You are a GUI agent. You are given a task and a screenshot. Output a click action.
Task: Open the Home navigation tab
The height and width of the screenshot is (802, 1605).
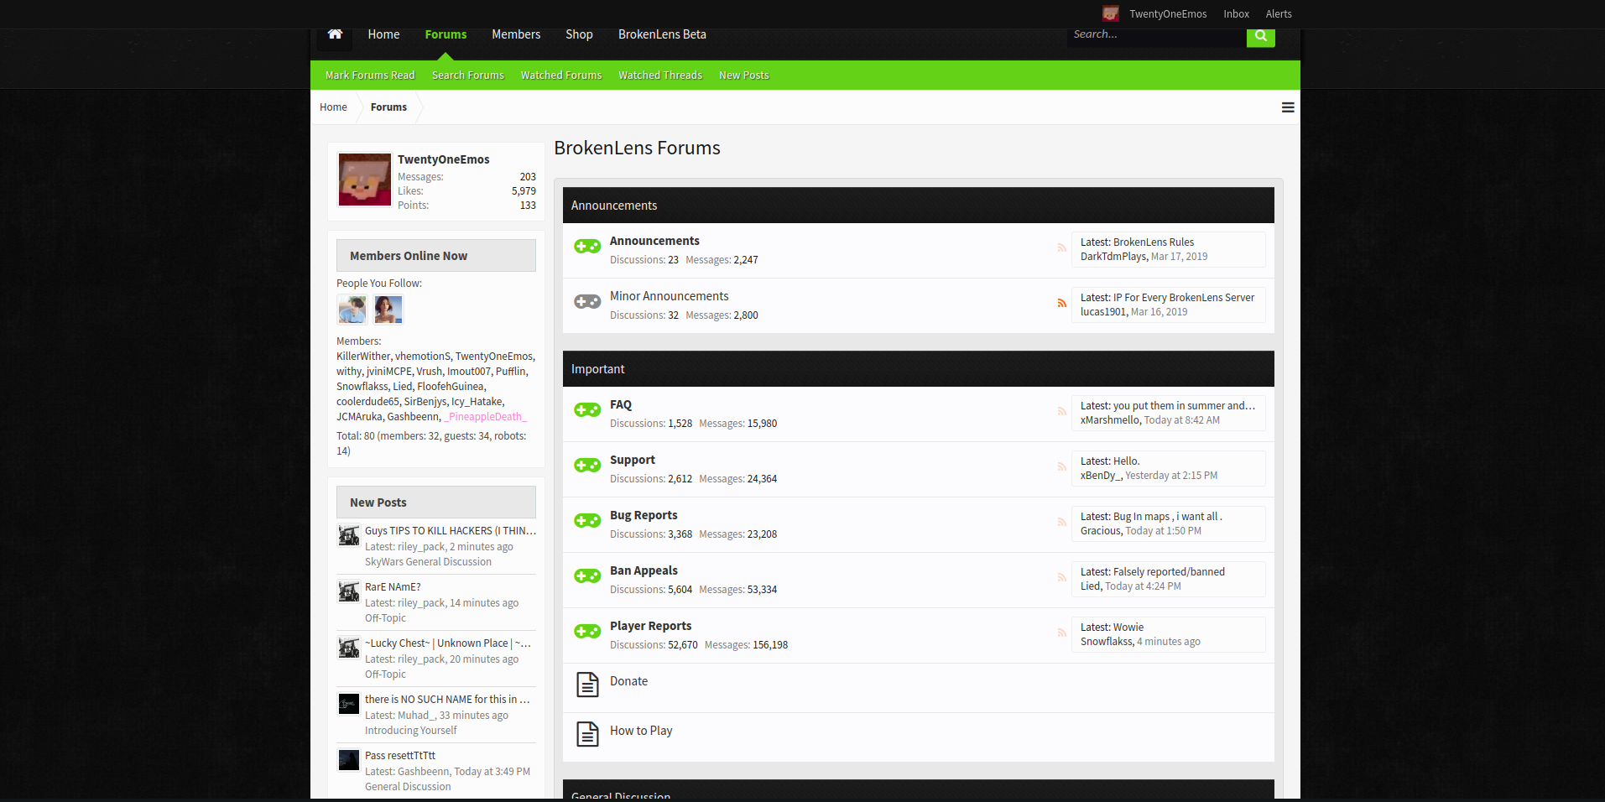coord(383,34)
